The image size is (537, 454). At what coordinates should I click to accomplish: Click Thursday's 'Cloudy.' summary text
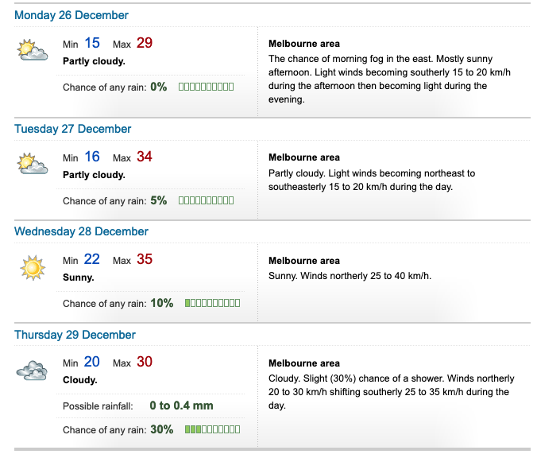tap(80, 380)
